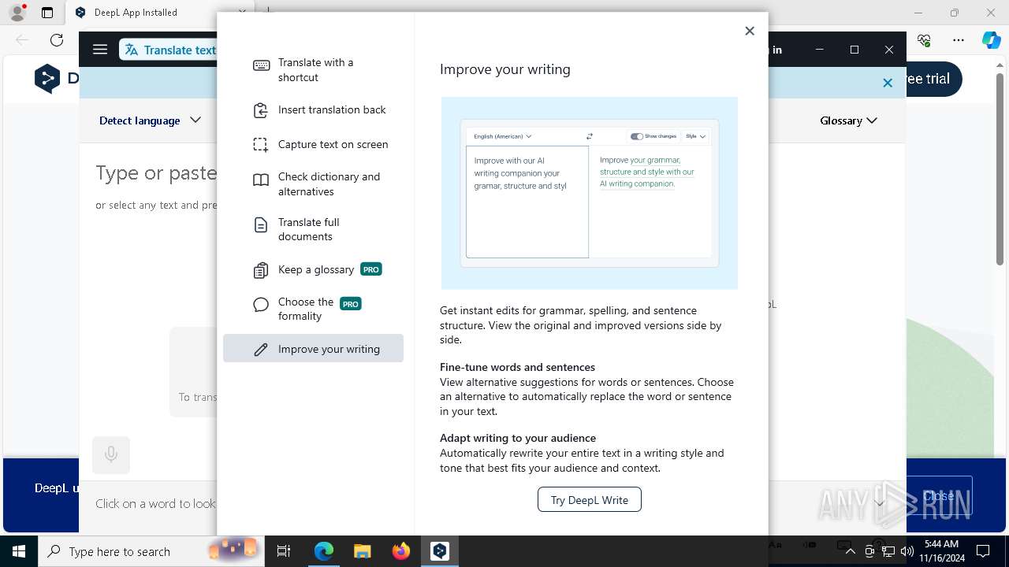Click the open book dictionary icon

[261, 180]
